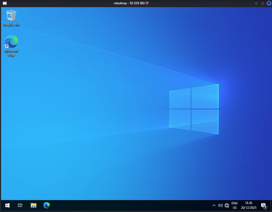Open the notification center with 3 alerts
This screenshot has width=272, height=212.
click(263, 205)
